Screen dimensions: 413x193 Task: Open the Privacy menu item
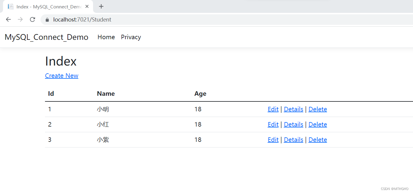point(131,37)
